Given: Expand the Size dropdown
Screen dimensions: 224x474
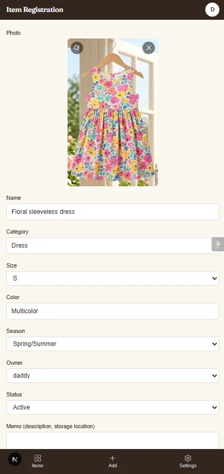Looking at the screenshot, I should tap(113, 278).
